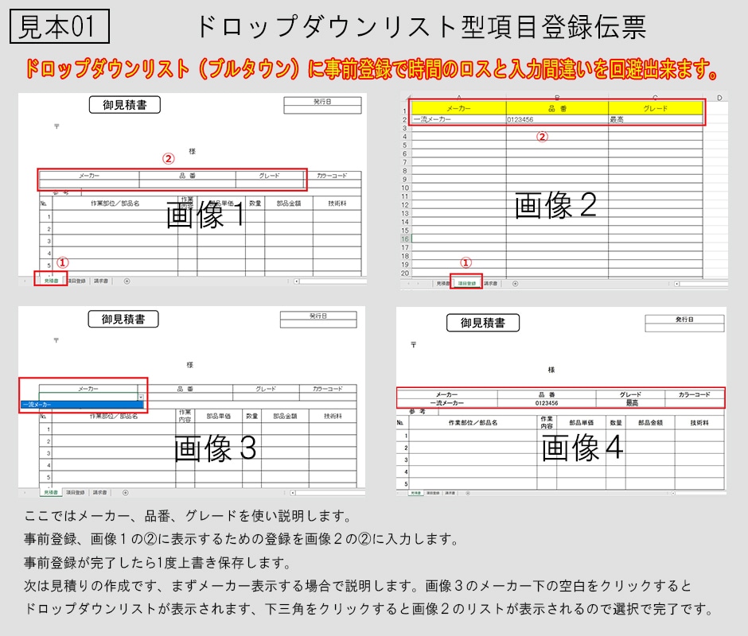This screenshot has height=636, width=748.
Task: Open 請求書 sheet tab in 画像1
Action: (100, 281)
